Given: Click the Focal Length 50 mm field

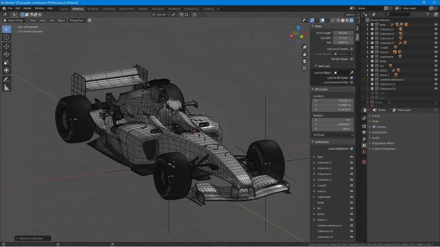Looking at the screenshot, I should (x=343, y=33).
